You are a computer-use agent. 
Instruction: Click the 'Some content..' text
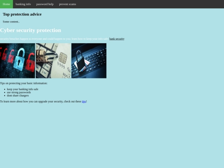pyautogui.click(x=11, y=22)
